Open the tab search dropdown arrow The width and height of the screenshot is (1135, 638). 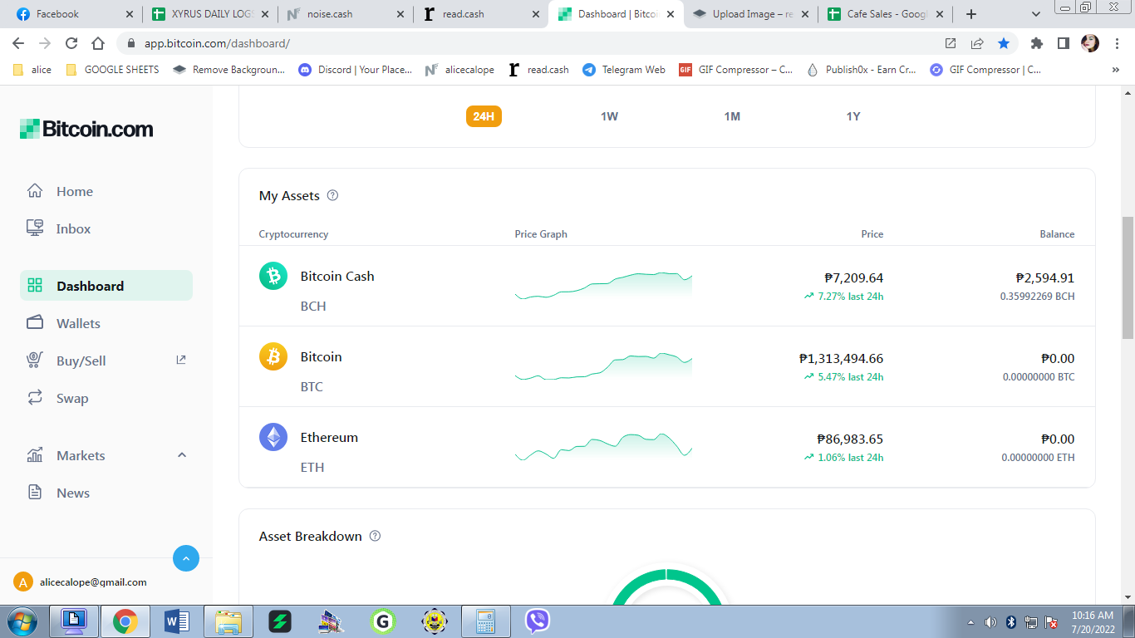pos(1036,14)
